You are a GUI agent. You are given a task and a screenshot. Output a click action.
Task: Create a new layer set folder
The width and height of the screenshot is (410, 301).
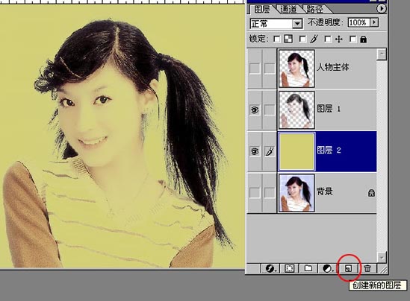pos(308,268)
